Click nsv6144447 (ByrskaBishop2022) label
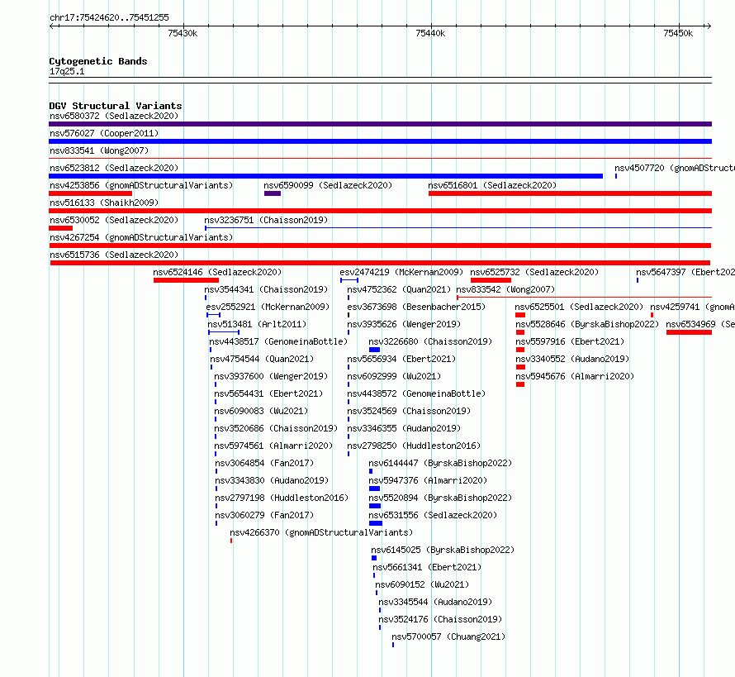The height and width of the screenshot is (677, 735). [x=440, y=463]
